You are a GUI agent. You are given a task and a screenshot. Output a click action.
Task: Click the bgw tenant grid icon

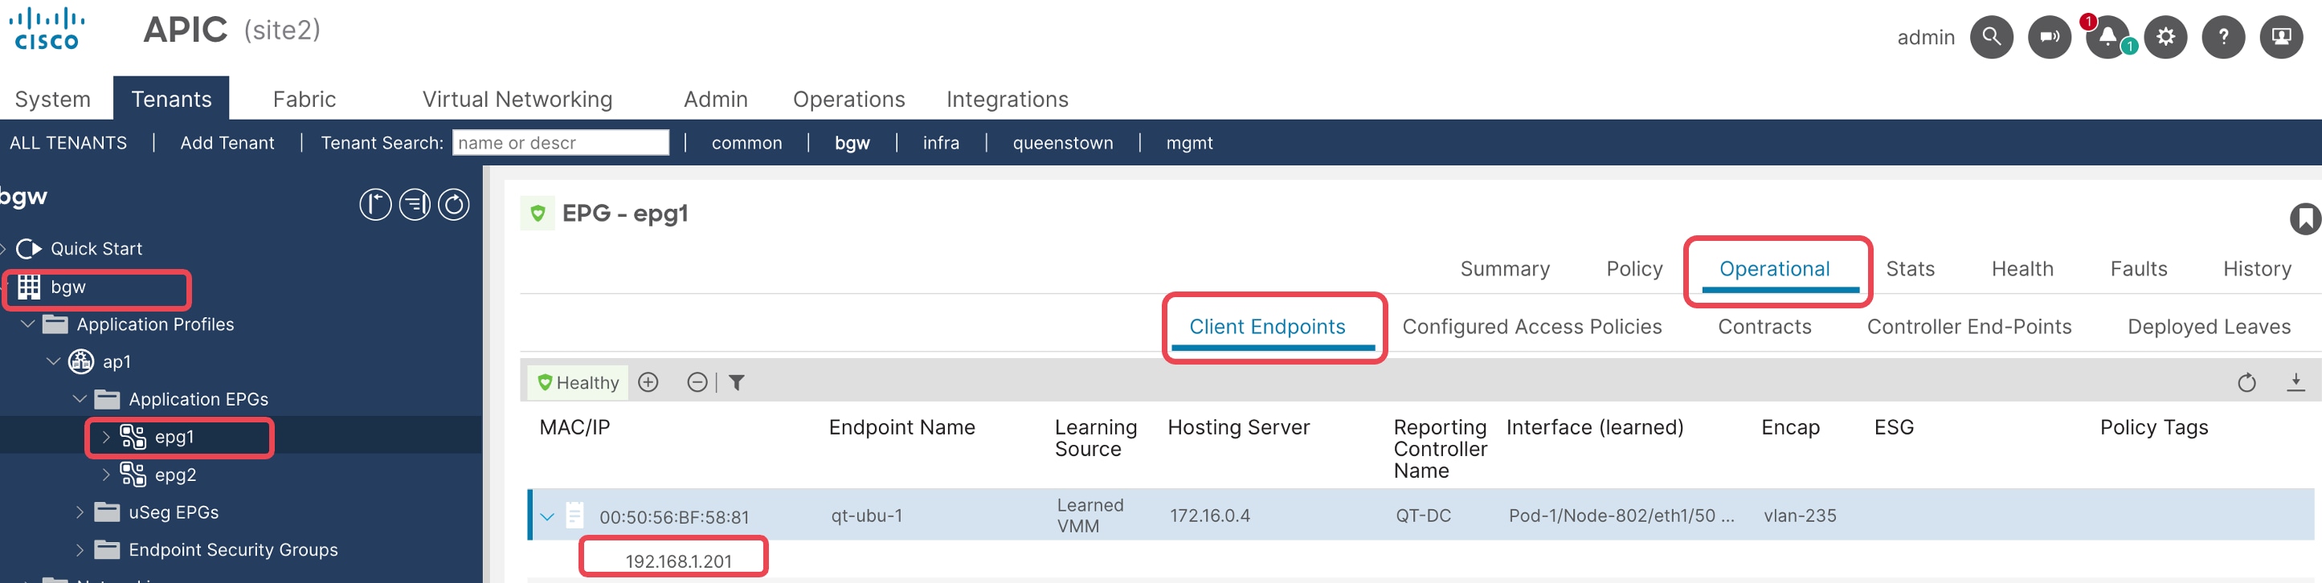tap(29, 287)
